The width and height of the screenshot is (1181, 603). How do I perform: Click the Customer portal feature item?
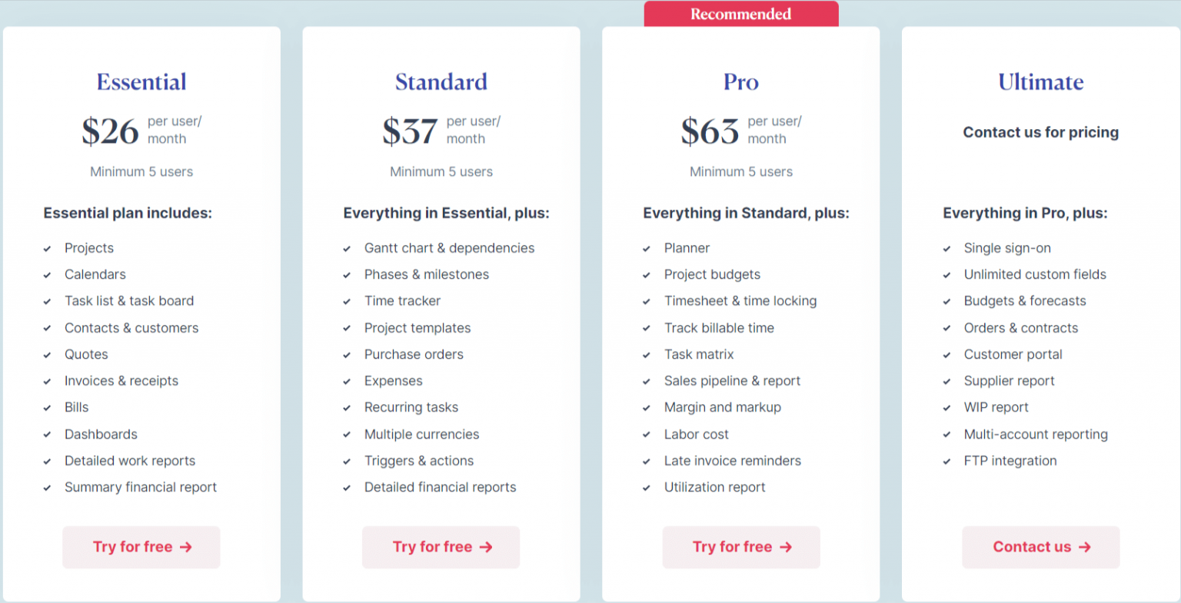tap(1013, 354)
